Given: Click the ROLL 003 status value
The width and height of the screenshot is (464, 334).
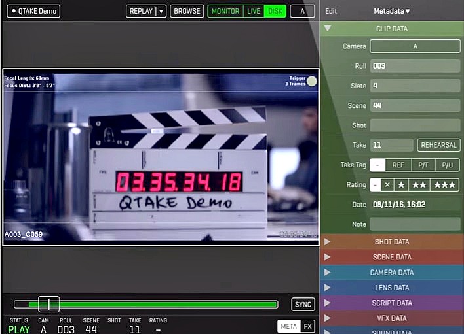Looking at the screenshot, I should pyautogui.click(x=66, y=329).
